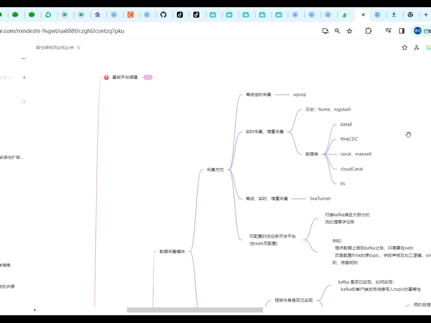Select the 实时采集、增量采集 node
Viewport: 431px width, 323px height.
[265, 132]
